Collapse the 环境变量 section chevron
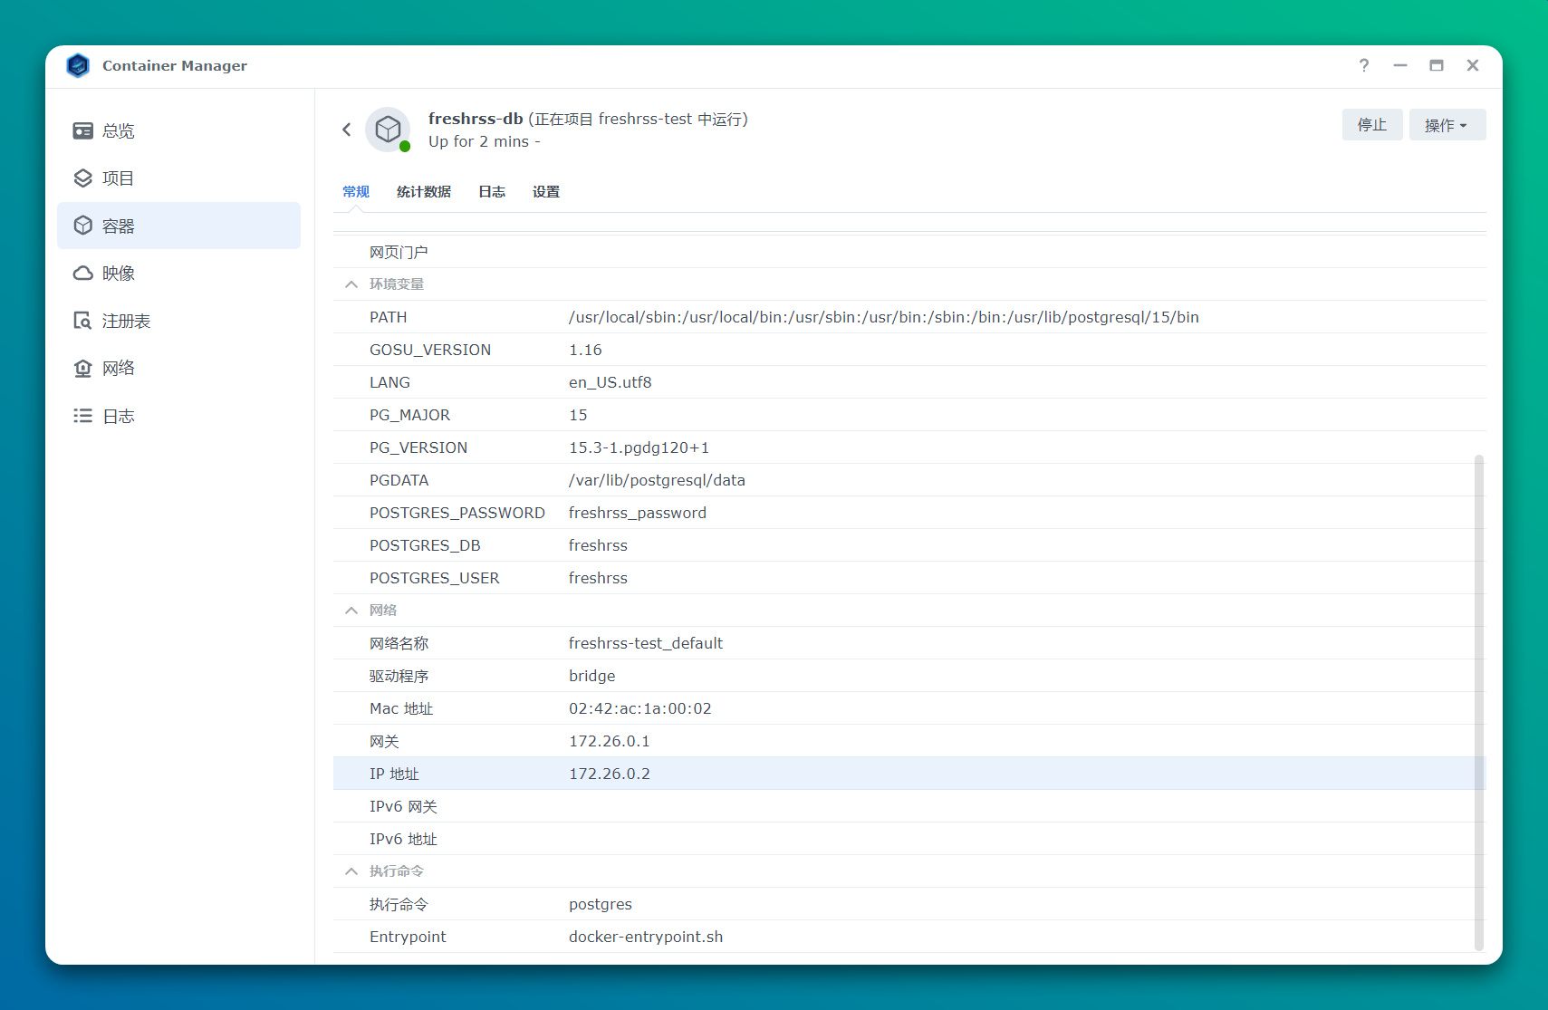Screen dimensions: 1548x1010 pyautogui.click(x=351, y=284)
